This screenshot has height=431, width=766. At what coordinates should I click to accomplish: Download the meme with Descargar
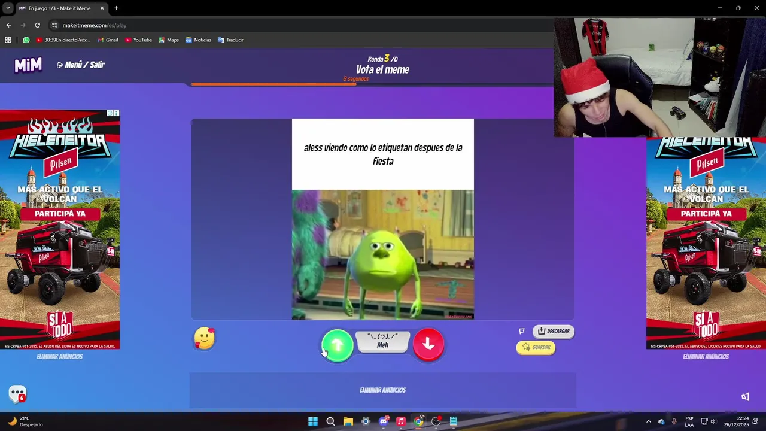point(554,331)
